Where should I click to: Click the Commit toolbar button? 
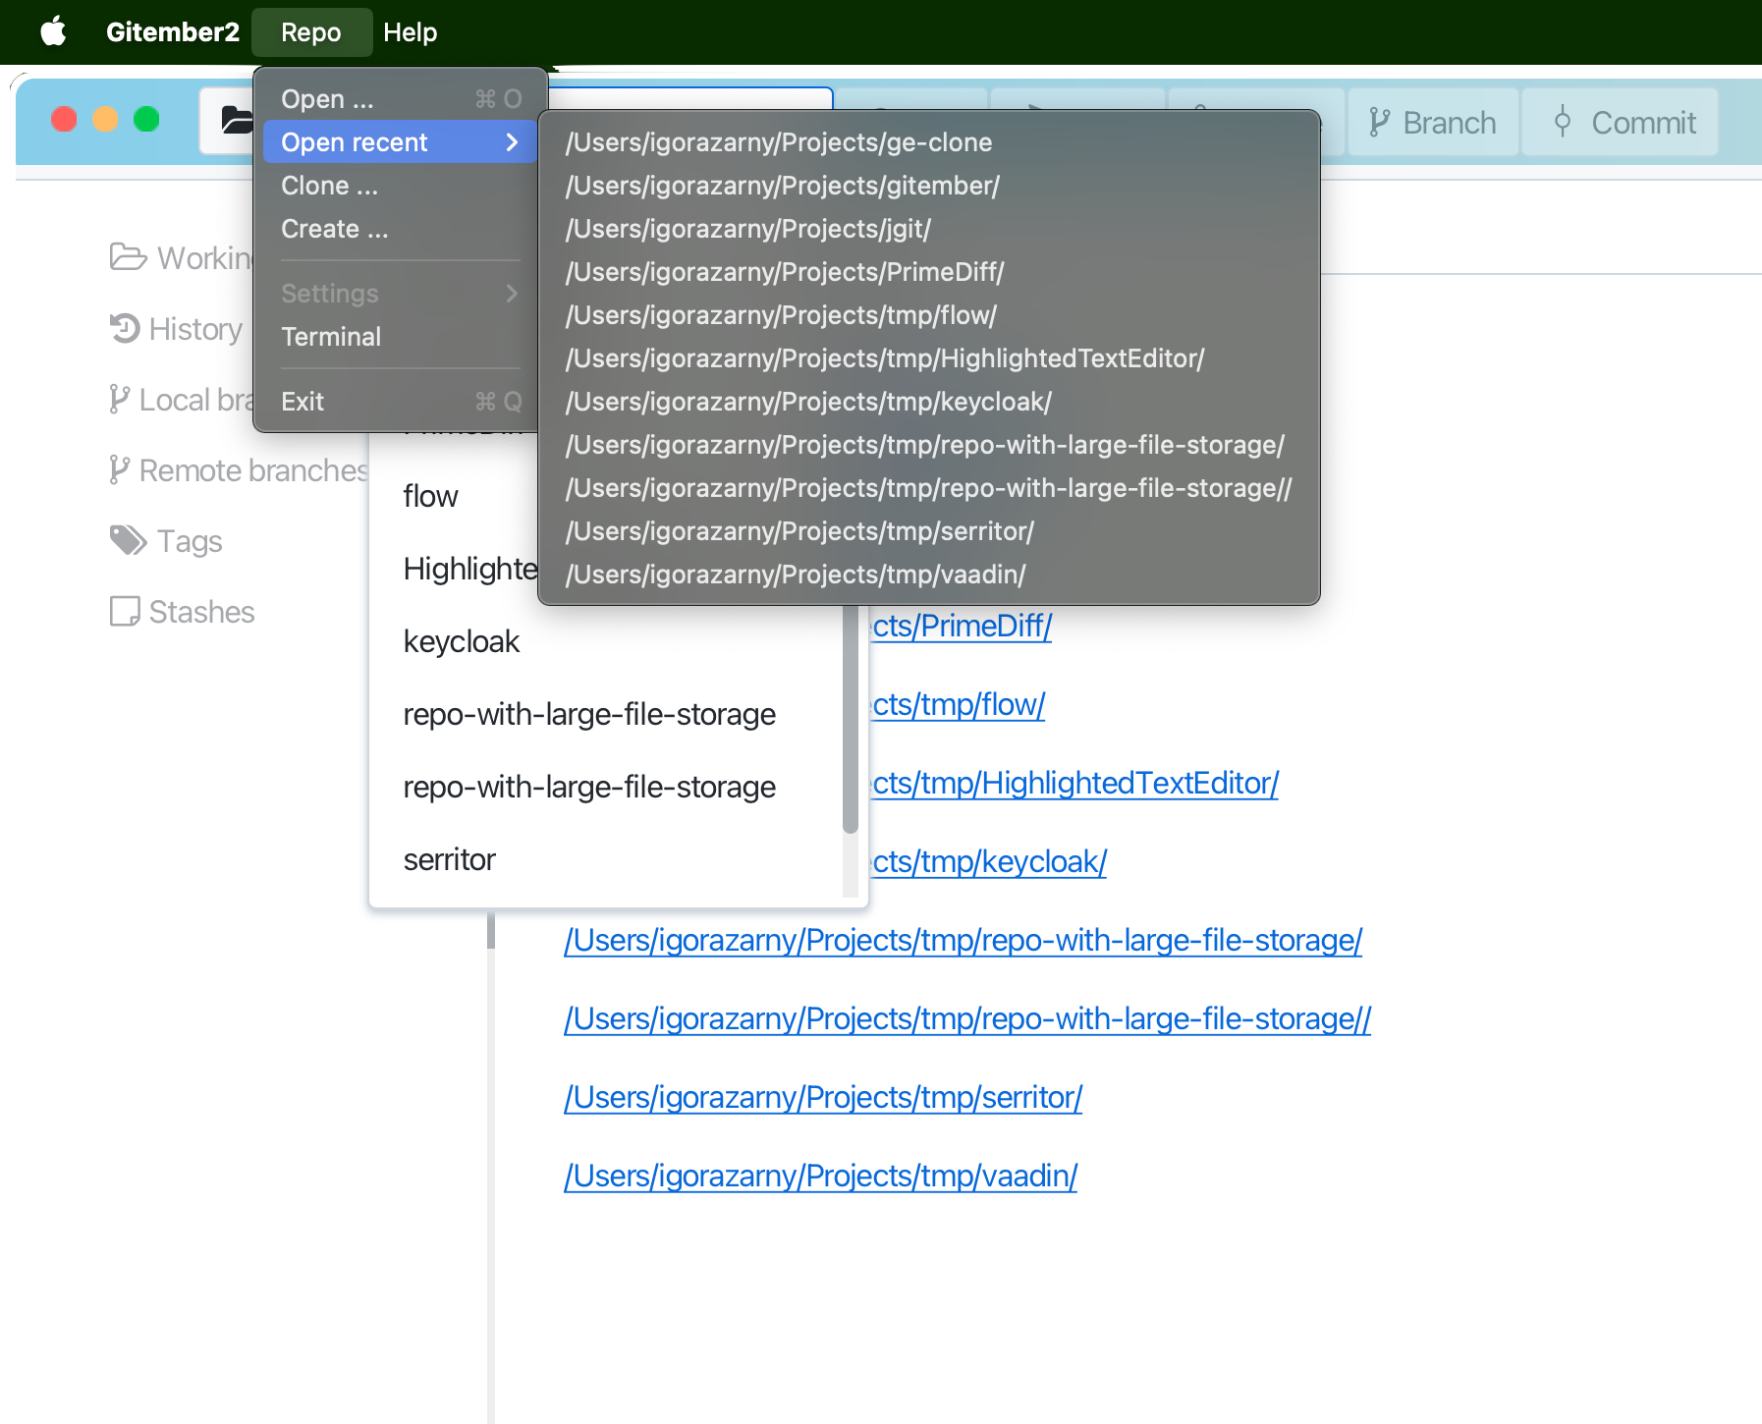click(1621, 122)
